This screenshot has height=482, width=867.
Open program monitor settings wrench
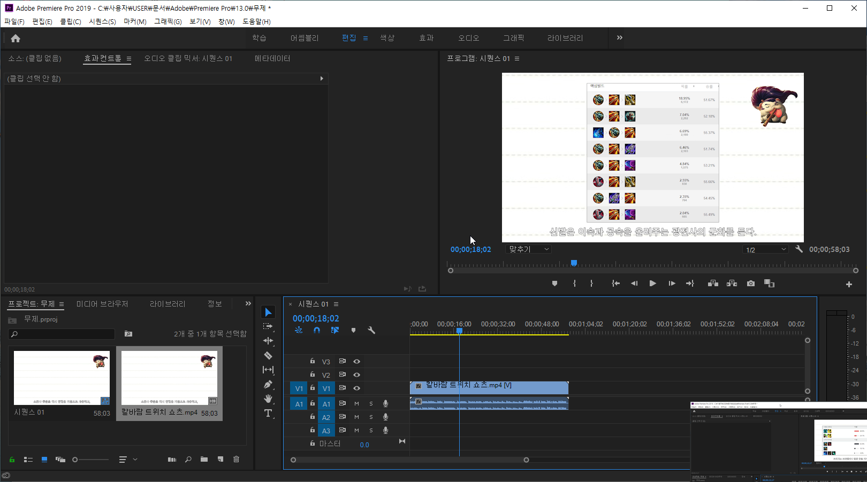[799, 249]
